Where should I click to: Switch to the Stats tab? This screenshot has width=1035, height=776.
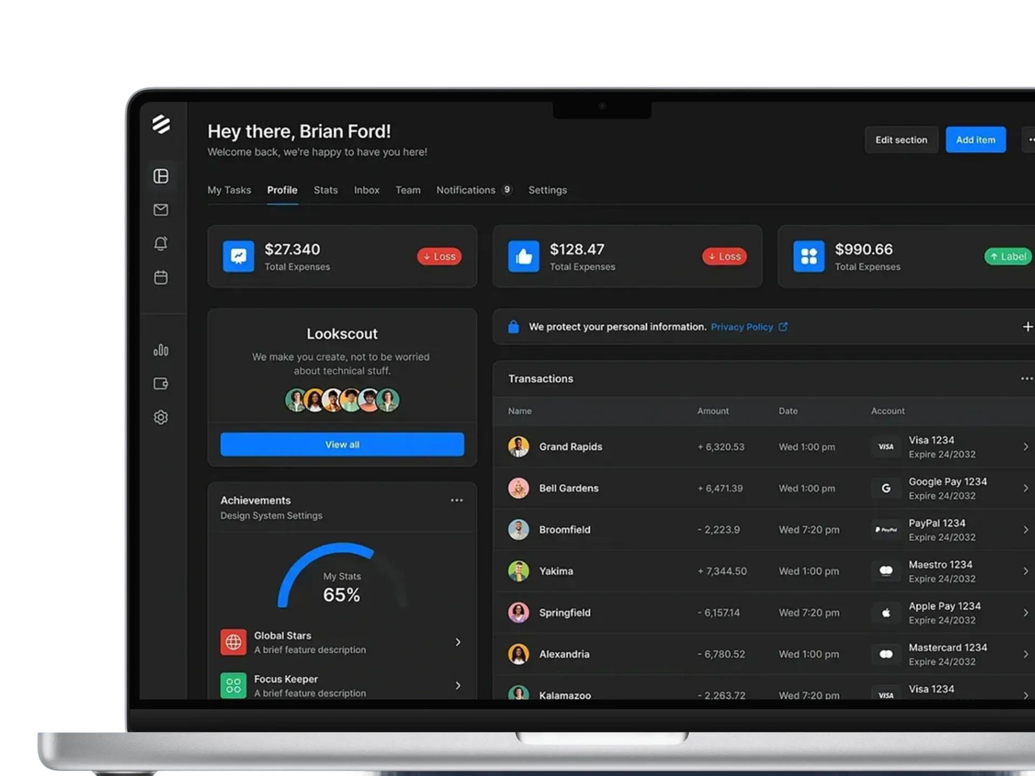(x=326, y=190)
